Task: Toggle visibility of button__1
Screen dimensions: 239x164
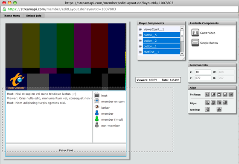Action: [x=140, y=46]
